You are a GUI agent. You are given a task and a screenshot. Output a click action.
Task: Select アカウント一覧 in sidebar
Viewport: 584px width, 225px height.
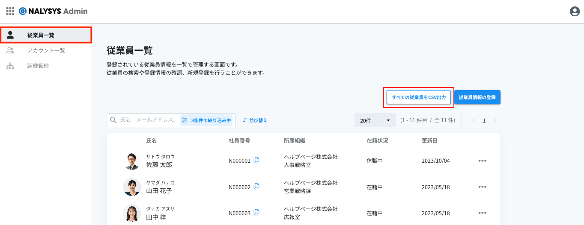click(x=46, y=50)
